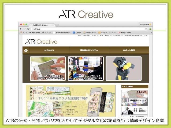Open イメージファインダー thumbnail
The width and height of the screenshot is (171, 128).
pos(85,68)
